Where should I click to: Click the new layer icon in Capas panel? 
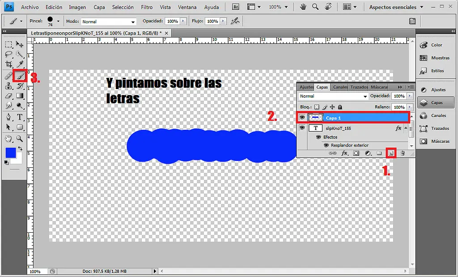390,153
